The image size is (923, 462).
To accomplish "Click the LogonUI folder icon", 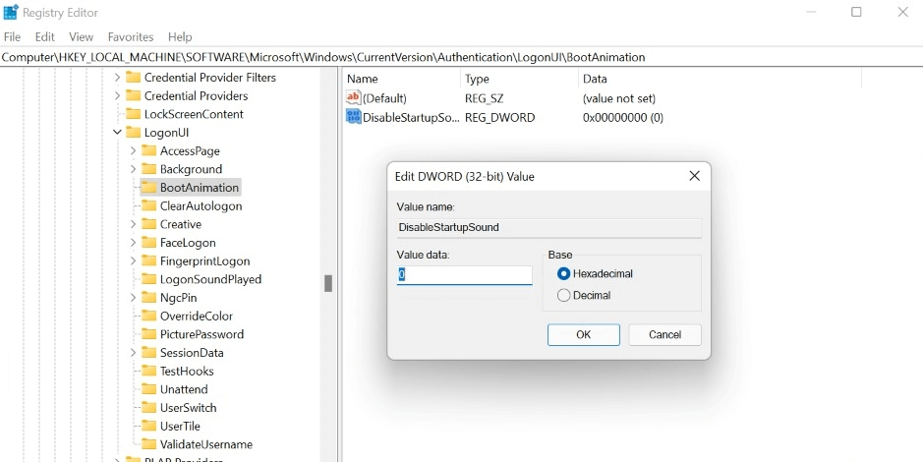I will pyautogui.click(x=134, y=133).
